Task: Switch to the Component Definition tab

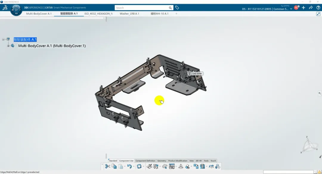Action: click(145, 161)
